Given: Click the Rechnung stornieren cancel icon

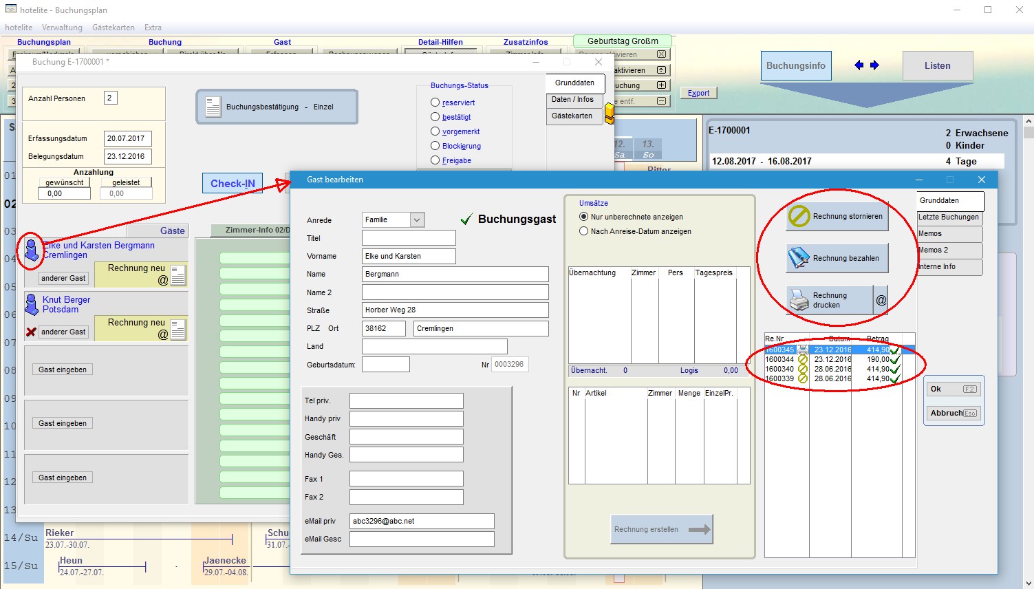Looking at the screenshot, I should 799,217.
